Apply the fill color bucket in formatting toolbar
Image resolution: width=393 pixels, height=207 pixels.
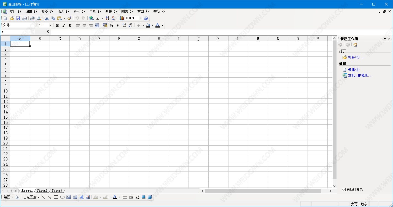pos(148,25)
